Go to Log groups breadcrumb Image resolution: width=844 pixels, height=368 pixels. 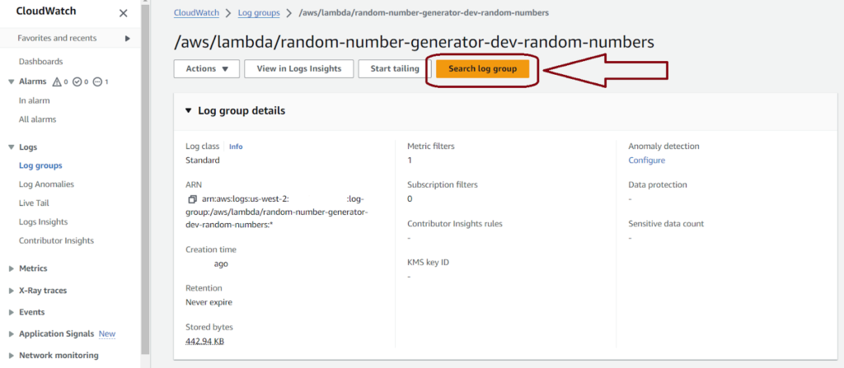[259, 12]
